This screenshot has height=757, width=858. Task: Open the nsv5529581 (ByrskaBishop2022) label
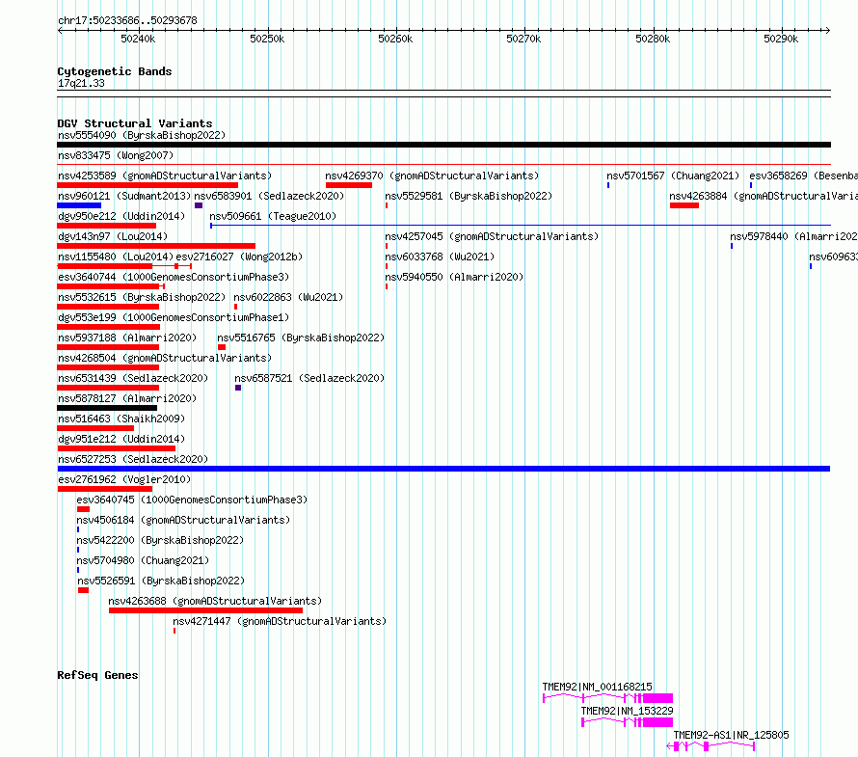coord(469,196)
